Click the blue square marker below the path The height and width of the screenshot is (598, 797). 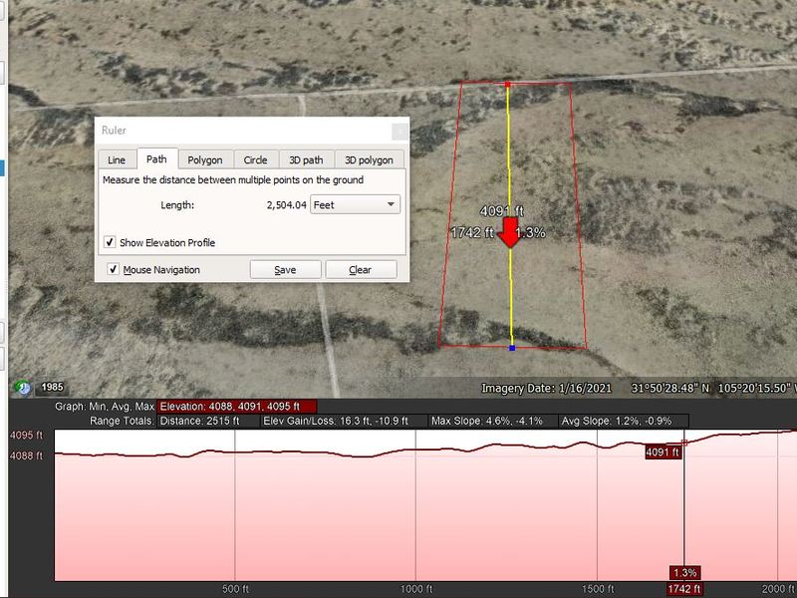(x=513, y=347)
